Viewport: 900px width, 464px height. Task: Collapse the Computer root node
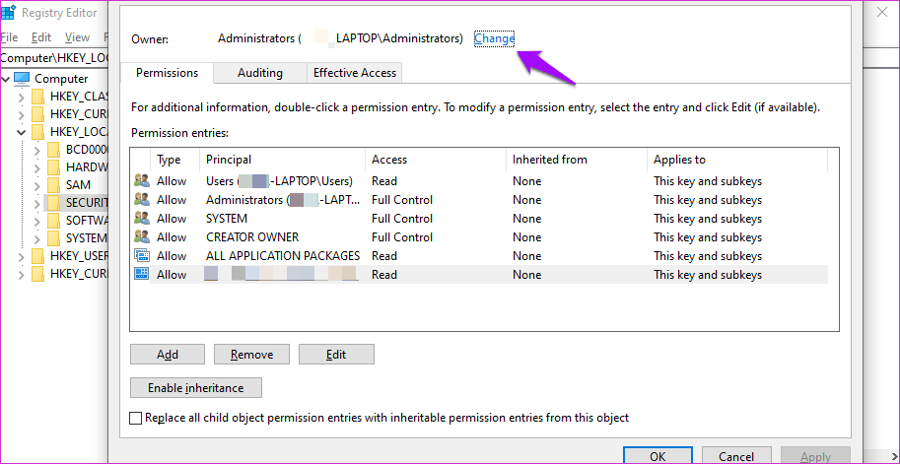point(7,79)
